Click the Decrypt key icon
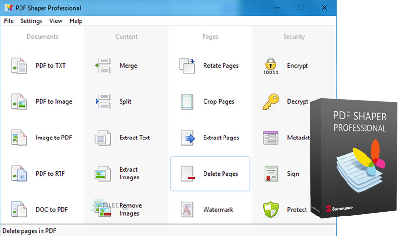 271,101
